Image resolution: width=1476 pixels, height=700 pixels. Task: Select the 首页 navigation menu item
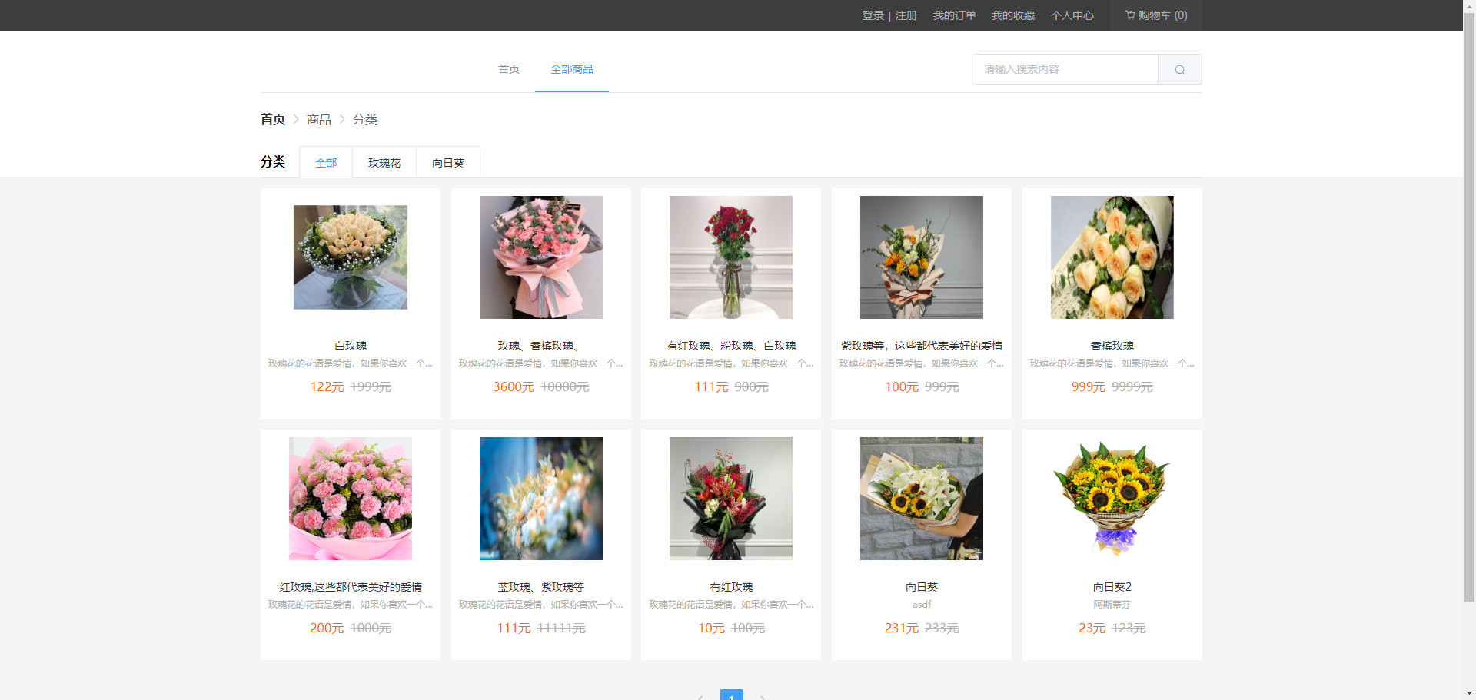pos(509,69)
